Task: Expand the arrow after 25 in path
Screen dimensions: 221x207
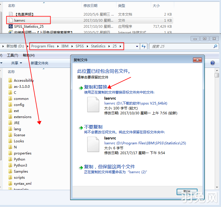Action: [x=120, y=46]
